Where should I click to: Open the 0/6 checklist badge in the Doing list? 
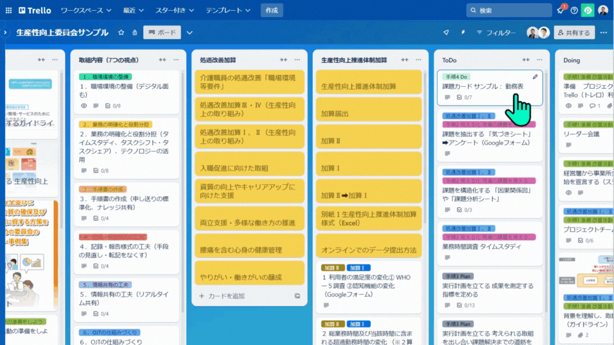(585, 241)
